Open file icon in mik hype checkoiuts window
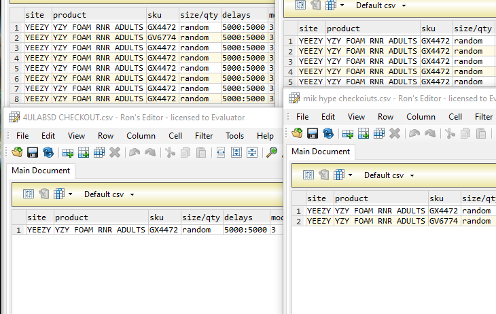The width and height of the screenshot is (496, 314). [x=297, y=134]
